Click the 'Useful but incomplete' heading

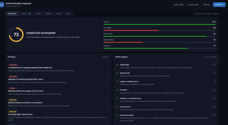[41, 33]
